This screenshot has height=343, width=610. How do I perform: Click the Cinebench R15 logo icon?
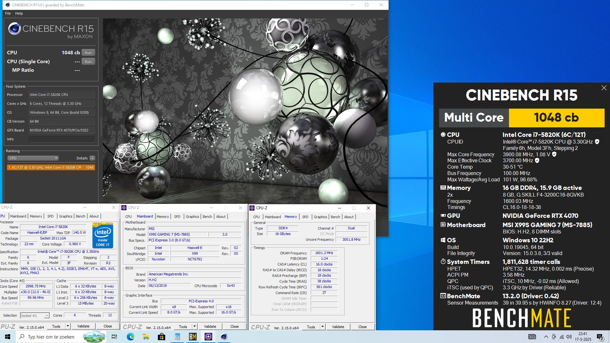tap(15, 29)
